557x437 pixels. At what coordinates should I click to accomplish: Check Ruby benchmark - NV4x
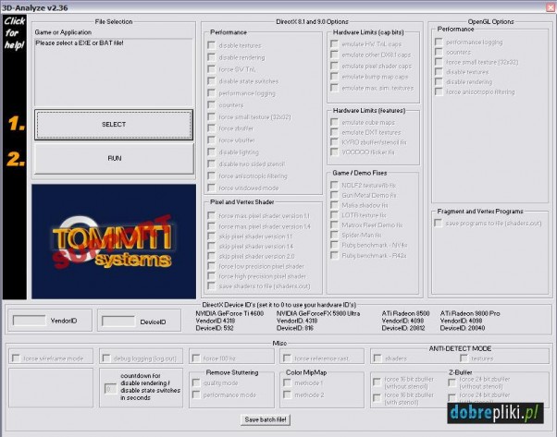click(334, 245)
